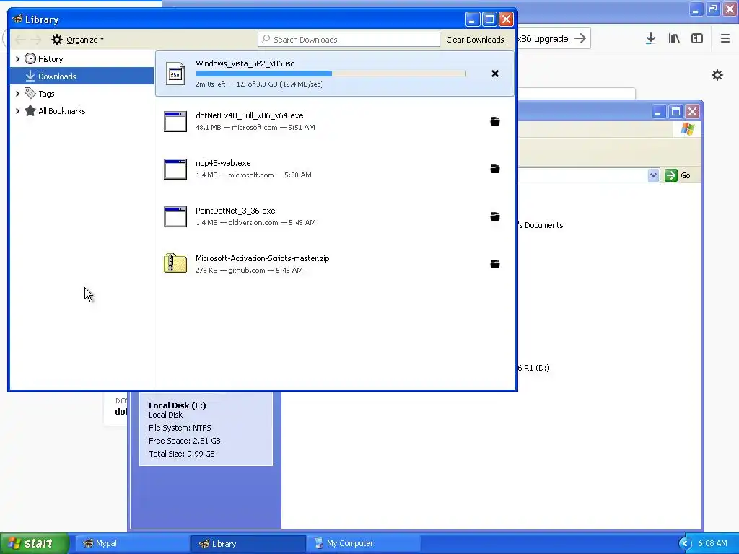Click the PaintDotNet_3_36.exe file name
The image size is (739, 554).
235,211
